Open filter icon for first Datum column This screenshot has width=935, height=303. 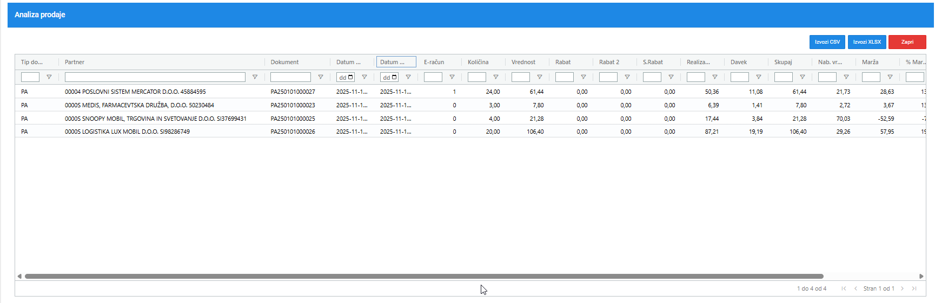[x=364, y=77]
